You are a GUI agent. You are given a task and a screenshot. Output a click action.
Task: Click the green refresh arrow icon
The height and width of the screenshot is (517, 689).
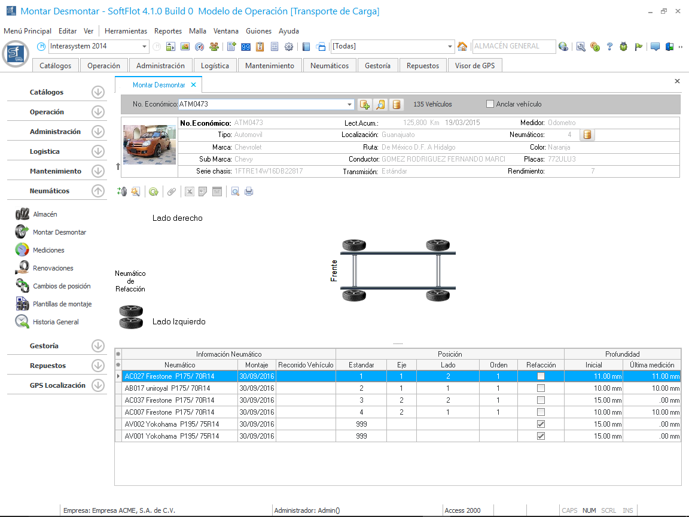pyautogui.click(x=154, y=191)
